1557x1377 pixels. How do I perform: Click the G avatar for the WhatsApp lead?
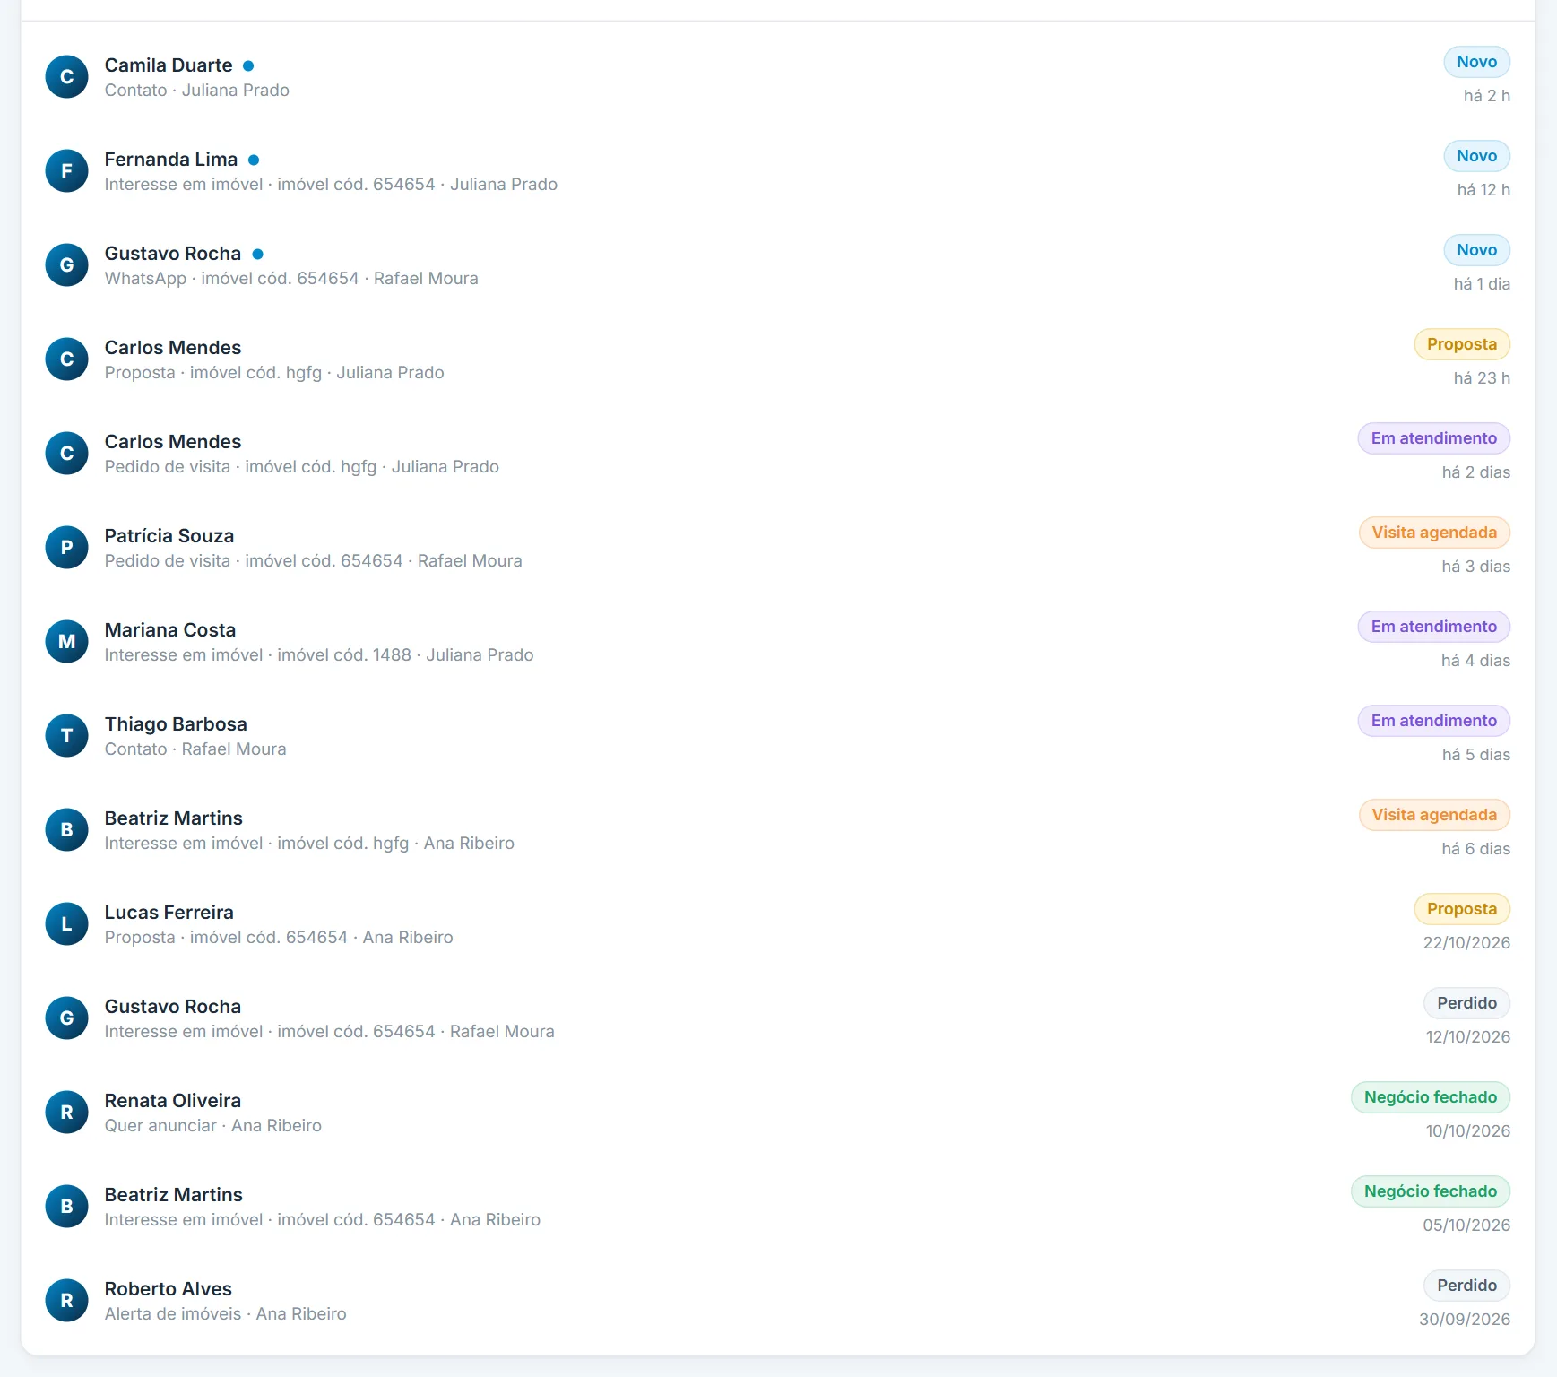tap(66, 265)
